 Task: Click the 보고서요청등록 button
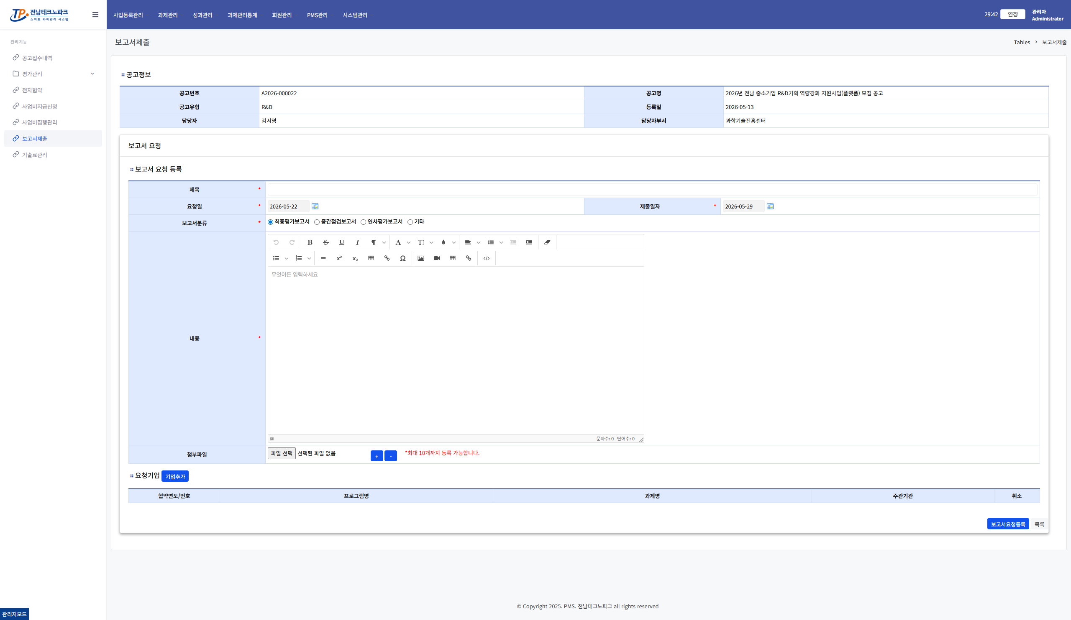tap(1008, 524)
